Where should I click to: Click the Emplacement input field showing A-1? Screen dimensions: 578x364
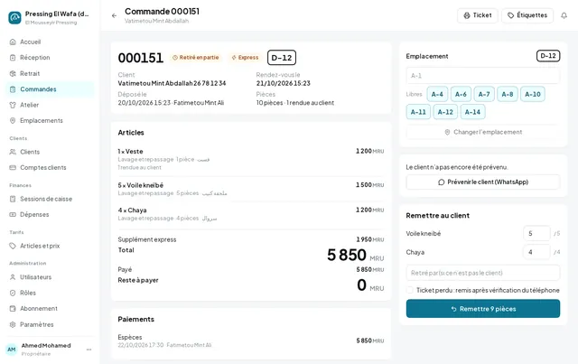pyautogui.click(x=483, y=76)
